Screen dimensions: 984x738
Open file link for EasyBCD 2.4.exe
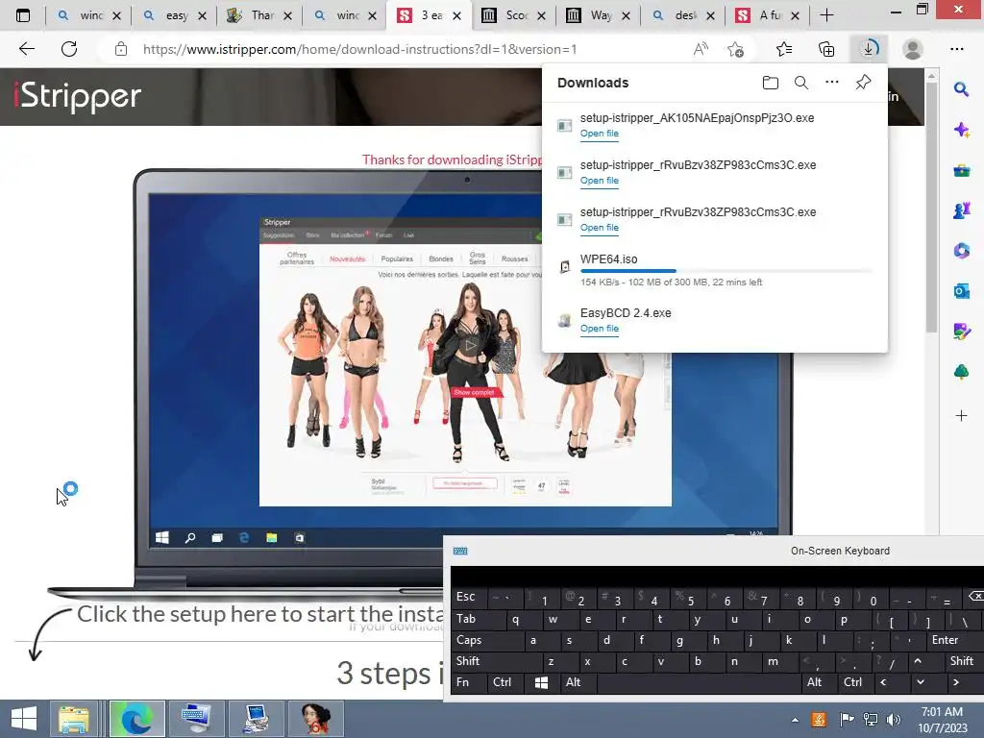[x=600, y=329]
